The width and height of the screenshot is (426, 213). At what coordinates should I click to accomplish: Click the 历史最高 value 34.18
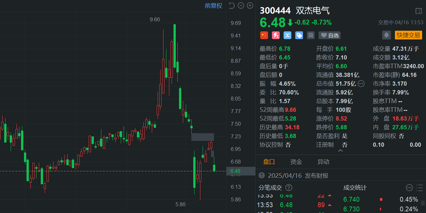point(292,127)
